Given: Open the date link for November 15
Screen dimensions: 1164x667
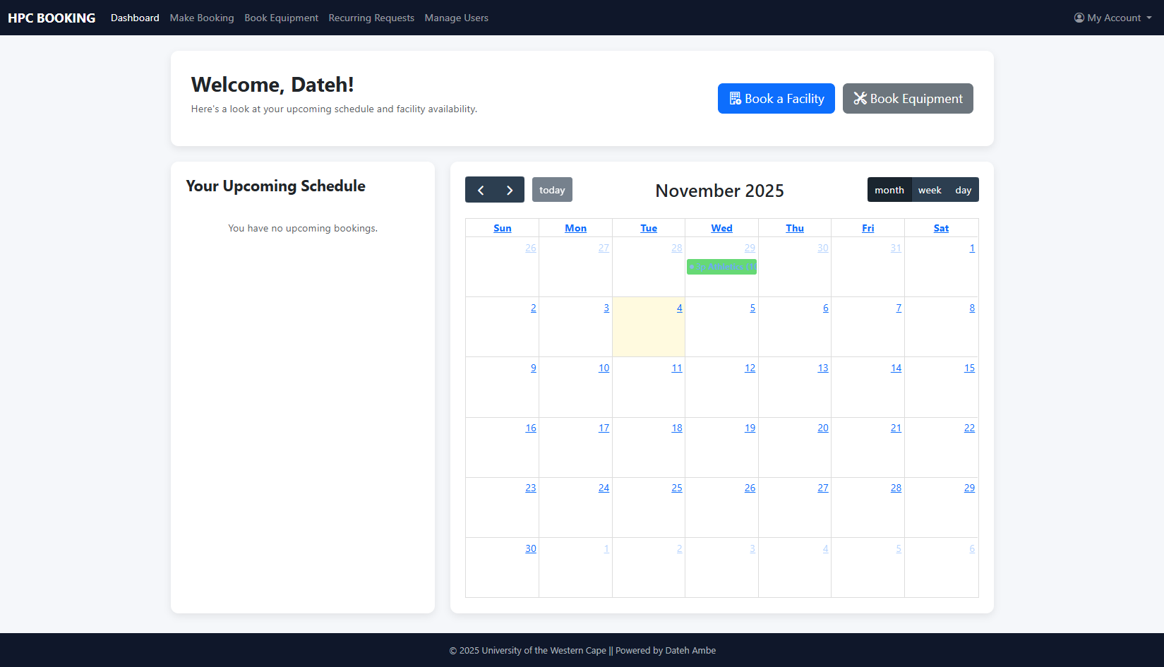Looking at the screenshot, I should point(969,368).
